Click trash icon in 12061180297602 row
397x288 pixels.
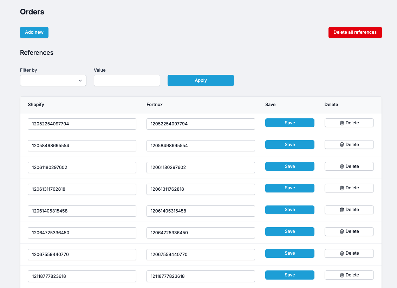pyautogui.click(x=341, y=166)
